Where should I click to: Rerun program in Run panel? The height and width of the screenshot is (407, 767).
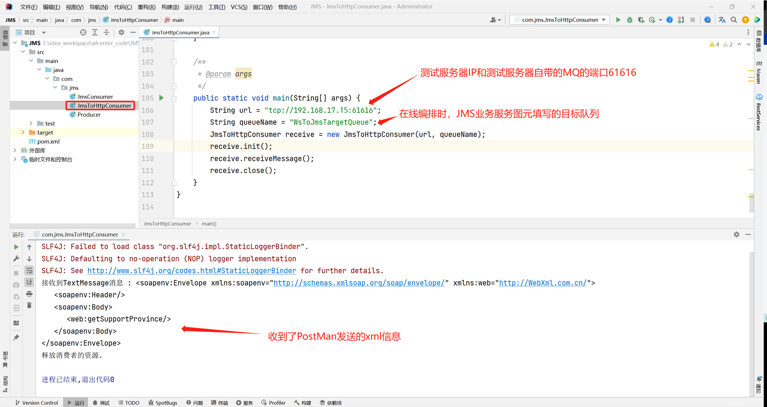tap(16, 247)
